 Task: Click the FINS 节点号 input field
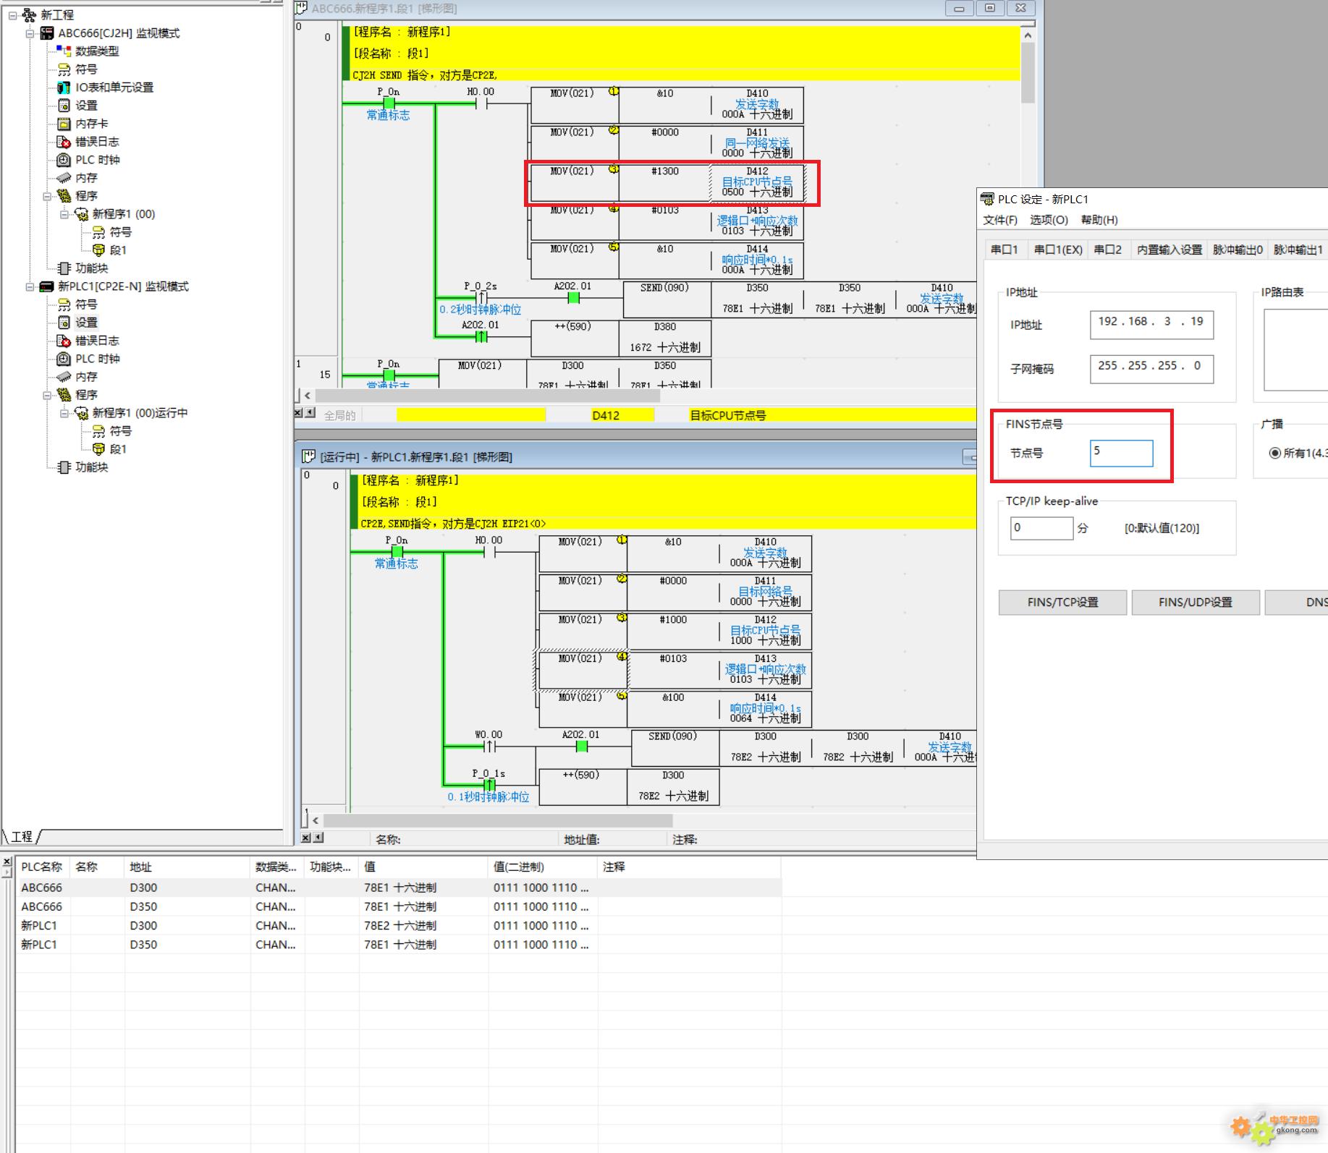click(1121, 453)
